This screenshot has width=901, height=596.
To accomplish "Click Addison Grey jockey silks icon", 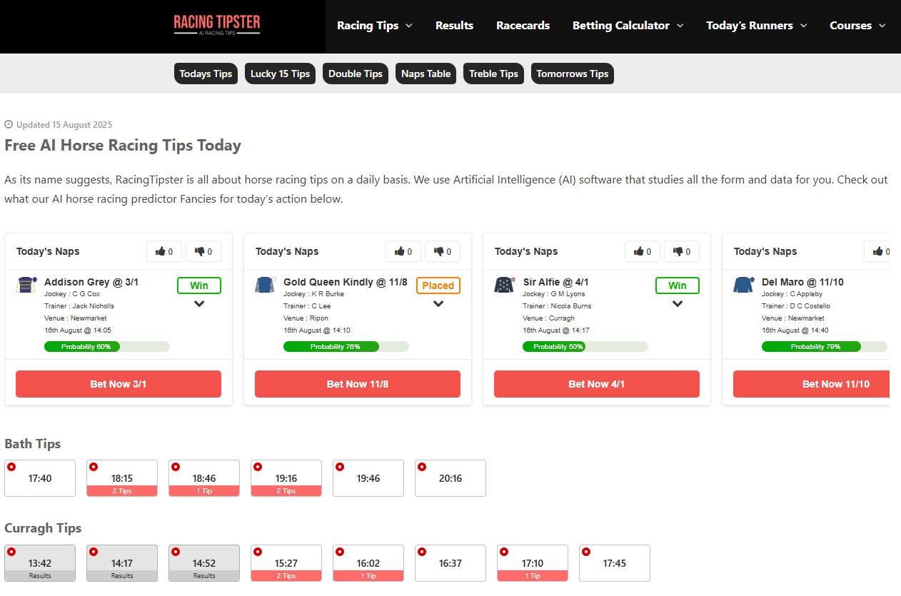I will (26, 286).
